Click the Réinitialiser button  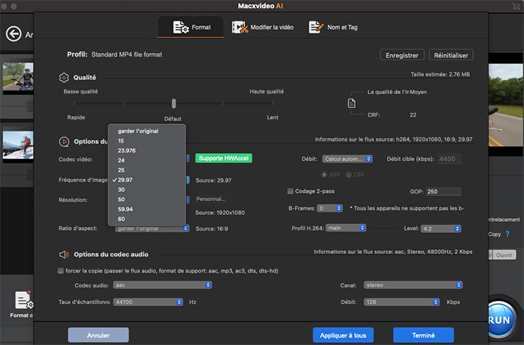[x=451, y=55]
